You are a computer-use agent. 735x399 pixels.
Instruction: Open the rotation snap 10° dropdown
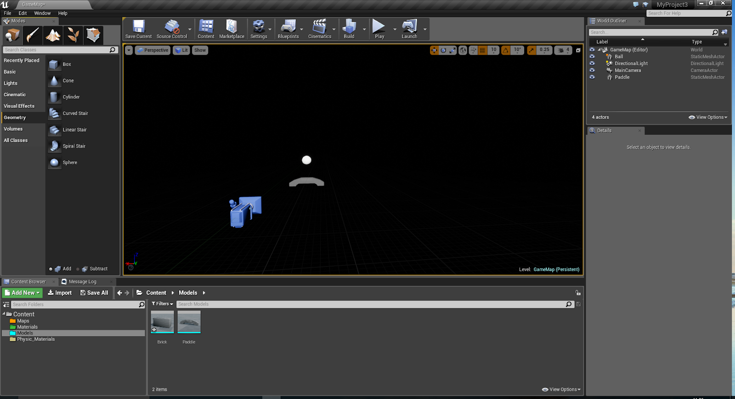[517, 50]
